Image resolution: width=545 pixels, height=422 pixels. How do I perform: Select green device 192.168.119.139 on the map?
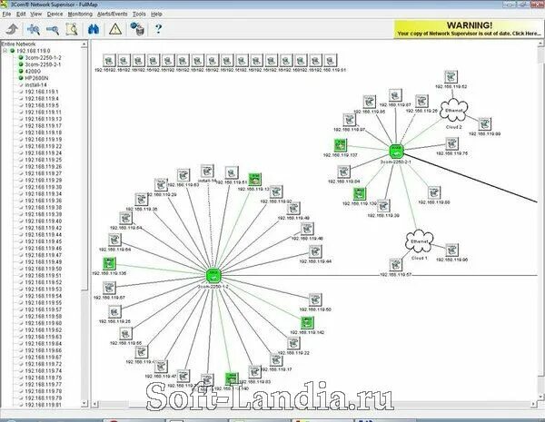(x=360, y=194)
